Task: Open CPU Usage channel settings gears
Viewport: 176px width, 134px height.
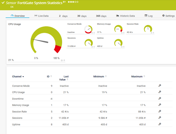Action: click(x=160, y=92)
